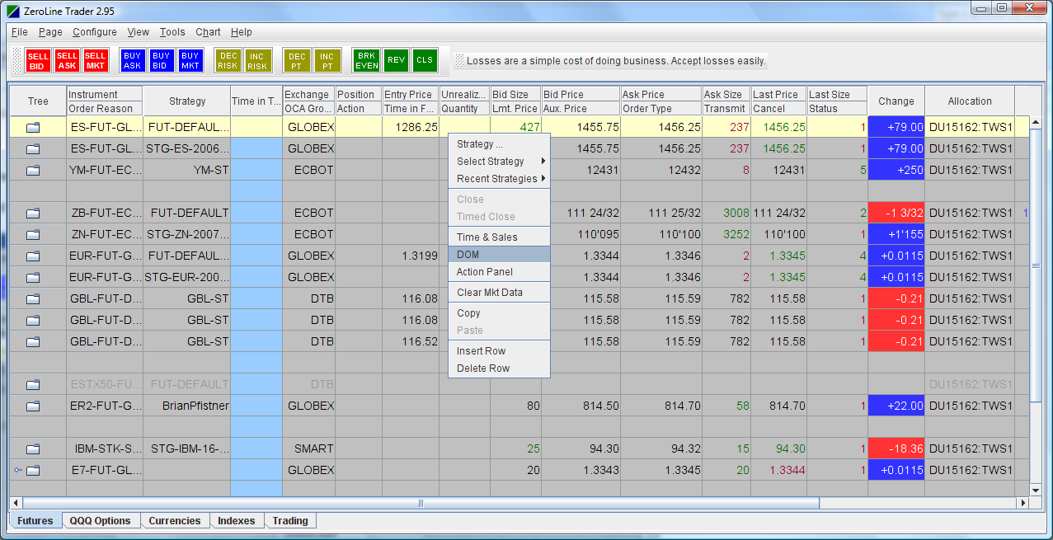
Task: Open the View menu
Action: (x=139, y=32)
